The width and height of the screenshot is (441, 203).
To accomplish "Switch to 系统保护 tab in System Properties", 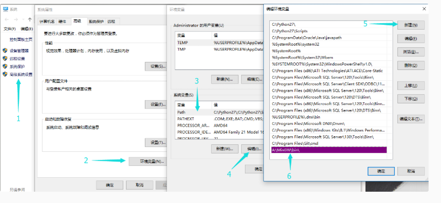I will [96, 22].
